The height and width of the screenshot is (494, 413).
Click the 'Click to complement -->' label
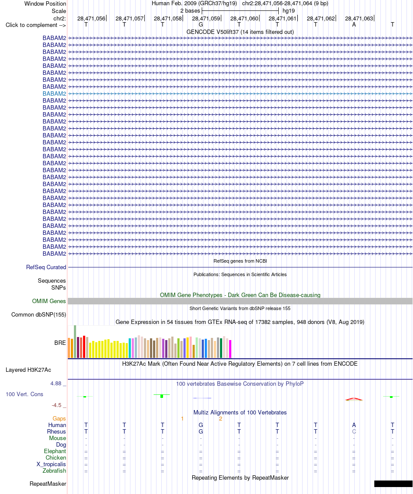tap(36, 25)
